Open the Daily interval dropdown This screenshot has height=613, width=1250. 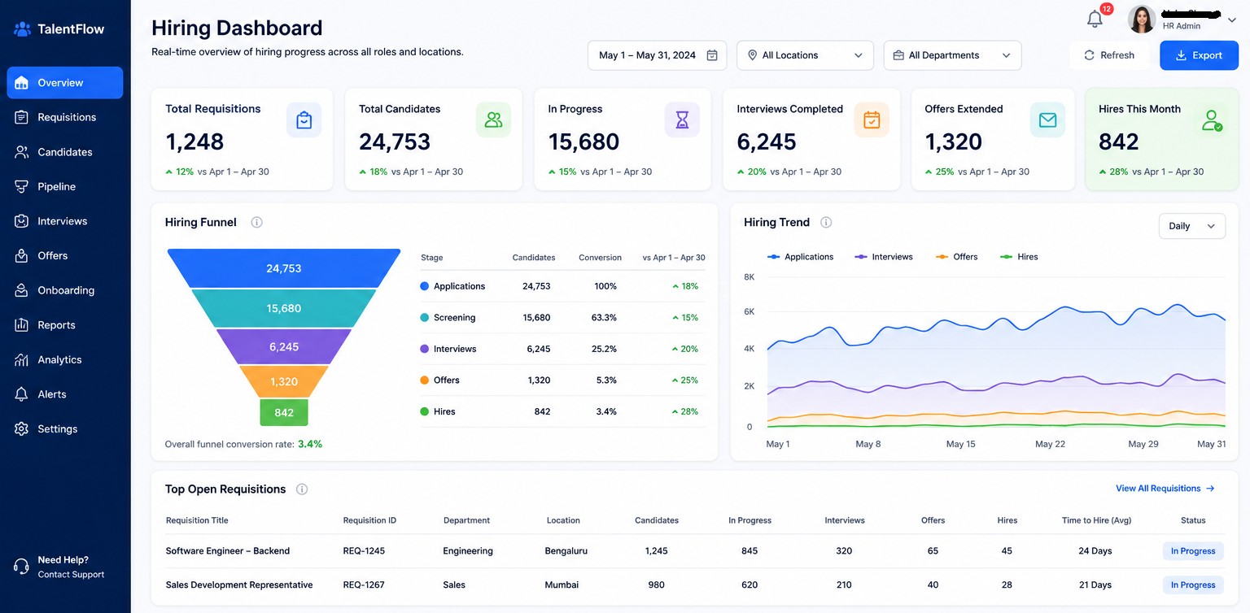point(1191,226)
